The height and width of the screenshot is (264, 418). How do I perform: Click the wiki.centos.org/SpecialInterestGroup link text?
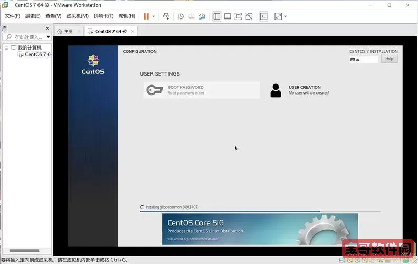click(193, 239)
